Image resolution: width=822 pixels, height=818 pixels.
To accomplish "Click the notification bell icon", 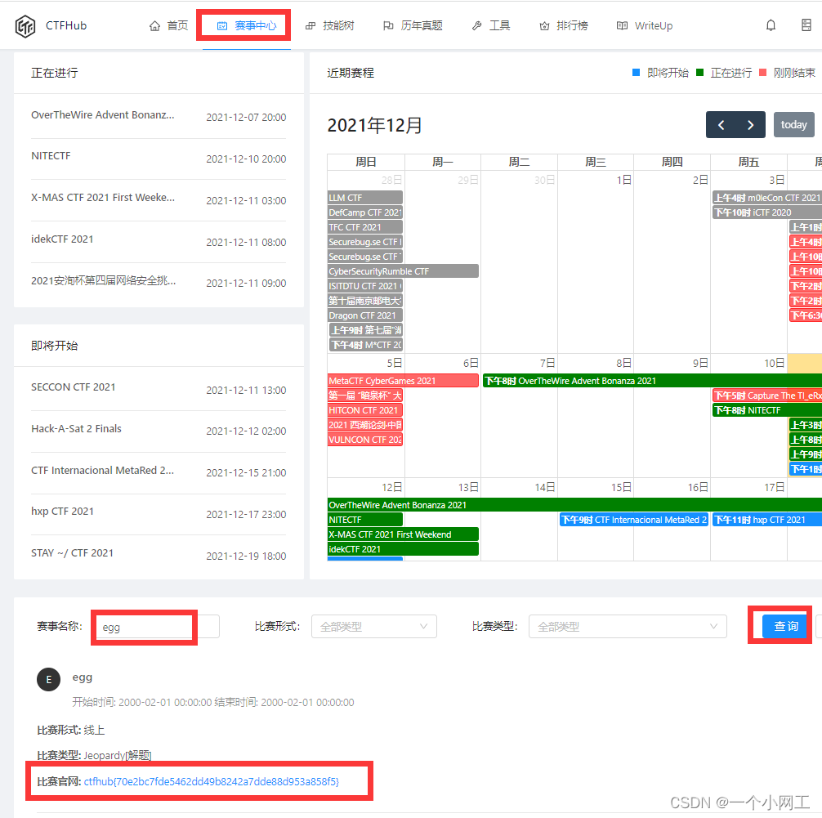I will (x=771, y=25).
